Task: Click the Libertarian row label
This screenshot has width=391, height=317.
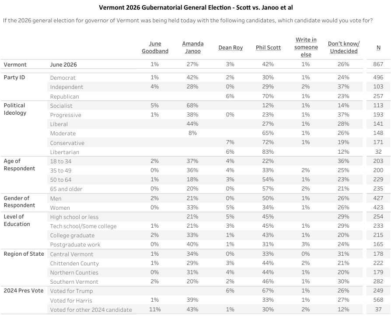Action: (x=65, y=152)
